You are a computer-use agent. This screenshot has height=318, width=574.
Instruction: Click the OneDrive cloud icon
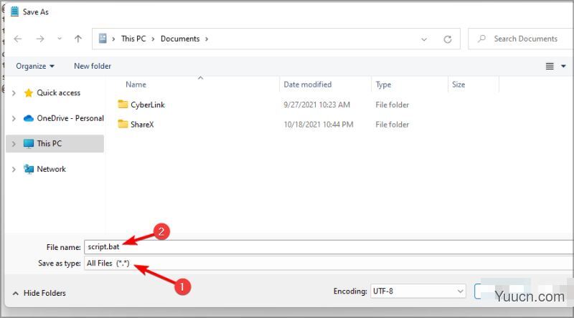click(29, 118)
